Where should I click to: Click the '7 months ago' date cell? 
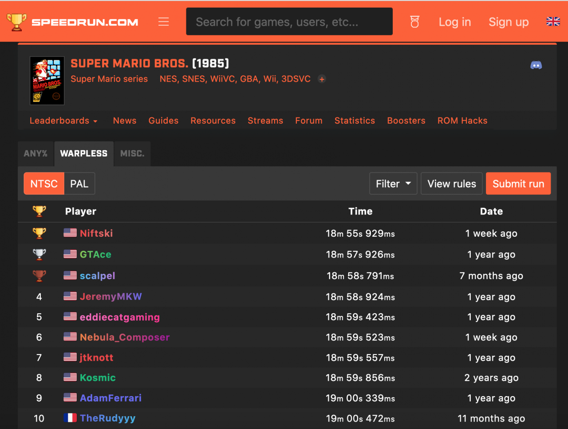491,276
